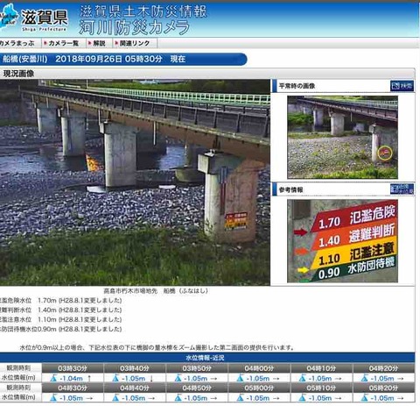420x406 pixels.
Task: Click the water level icon for 04時00分
Action: 240,378
